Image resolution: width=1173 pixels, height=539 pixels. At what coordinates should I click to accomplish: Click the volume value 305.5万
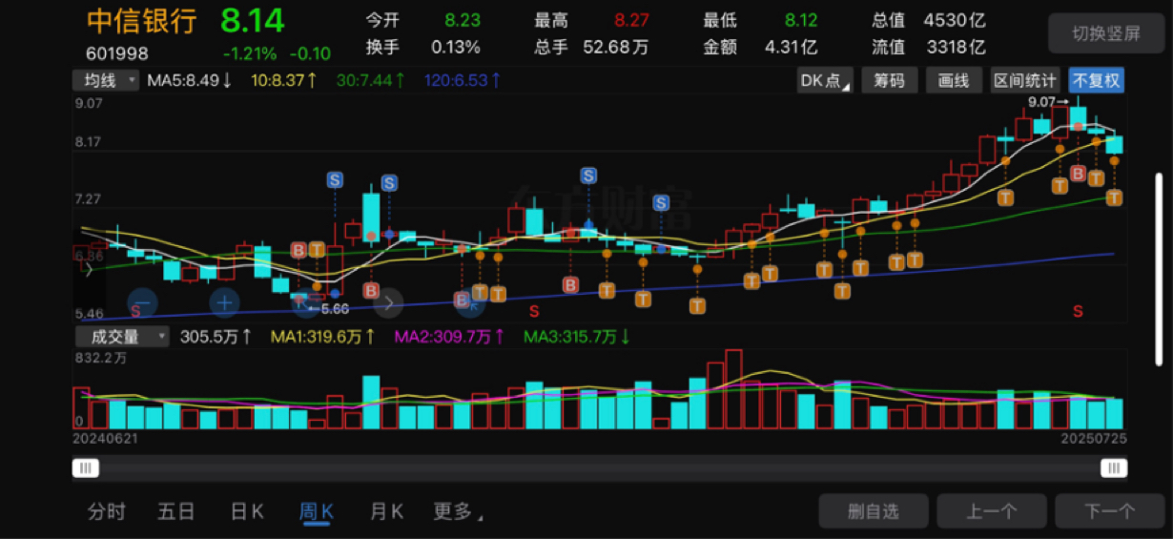tap(216, 336)
